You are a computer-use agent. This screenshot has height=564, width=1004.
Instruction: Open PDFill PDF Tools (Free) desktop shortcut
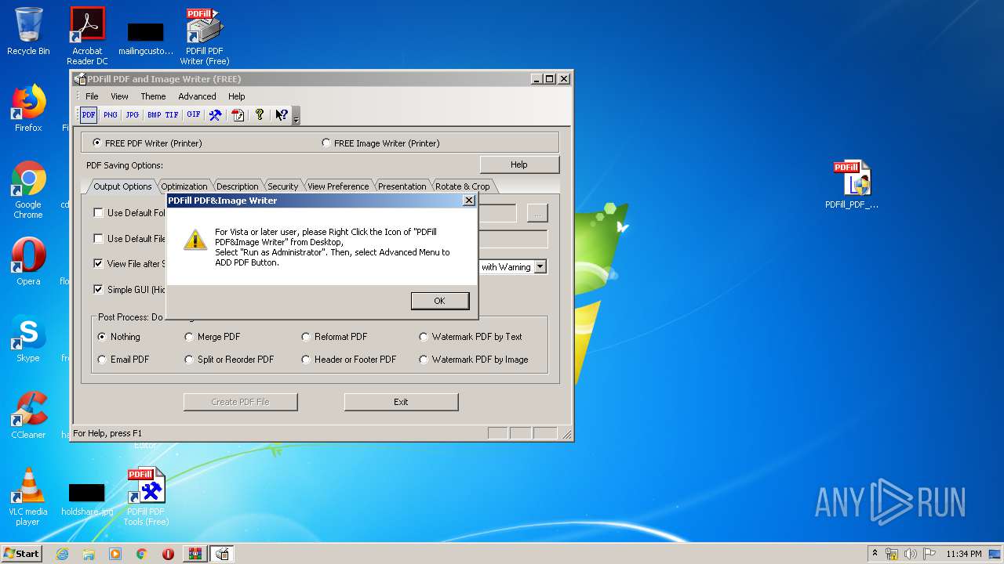click(x=146, y=497)
